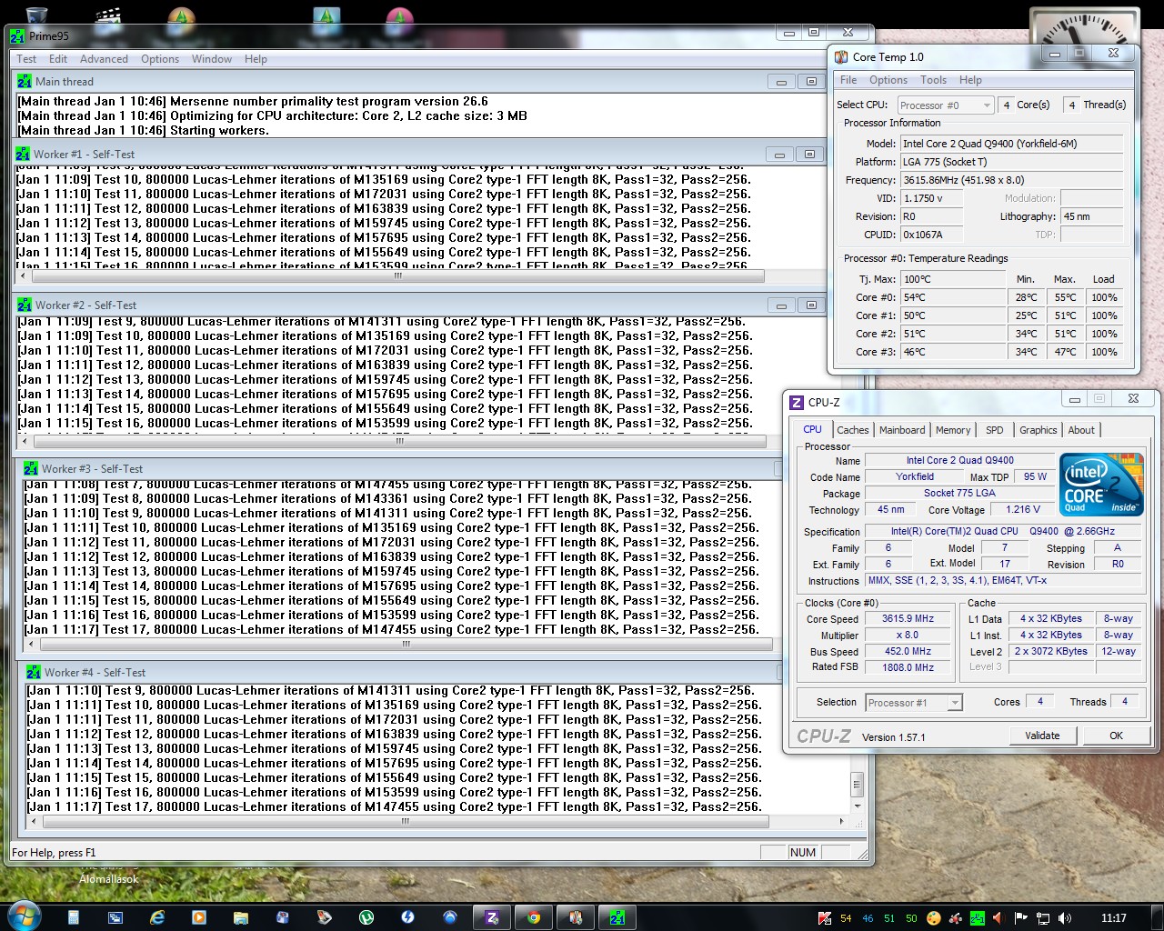
Task: Open the Options menu in Core Temp
Action: click(x=888, y=80)
